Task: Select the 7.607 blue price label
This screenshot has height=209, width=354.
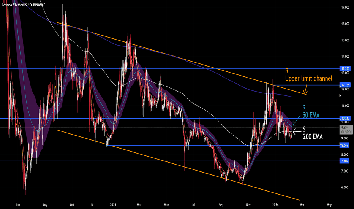Action: tap(345, 161)
